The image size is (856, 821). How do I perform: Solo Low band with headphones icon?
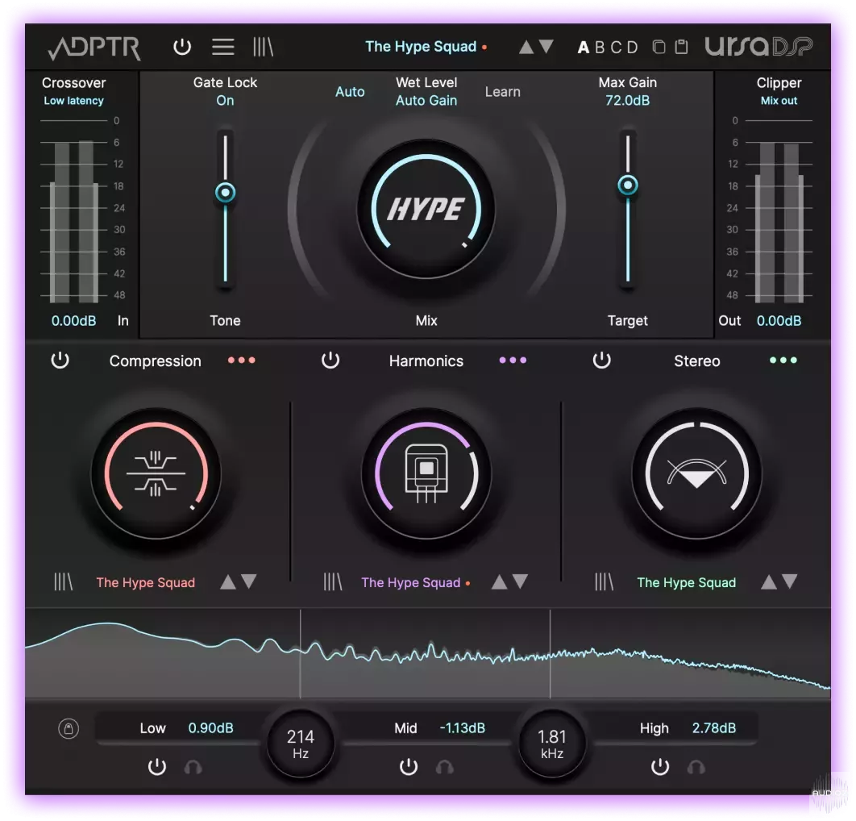click(x=193, y=767)
